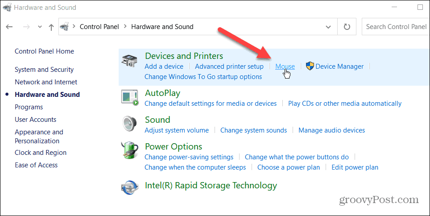Click Play CDs or other media automatically

tap(345, 104)
